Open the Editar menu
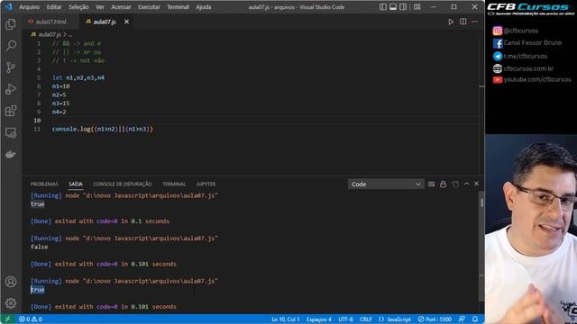Viewport: 577px width, 324px height. pyautogui.click(x=54, y=7)
